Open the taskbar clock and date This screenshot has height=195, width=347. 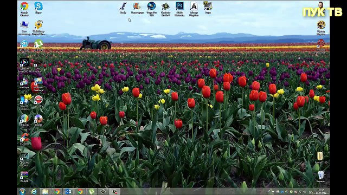point(321,192)
